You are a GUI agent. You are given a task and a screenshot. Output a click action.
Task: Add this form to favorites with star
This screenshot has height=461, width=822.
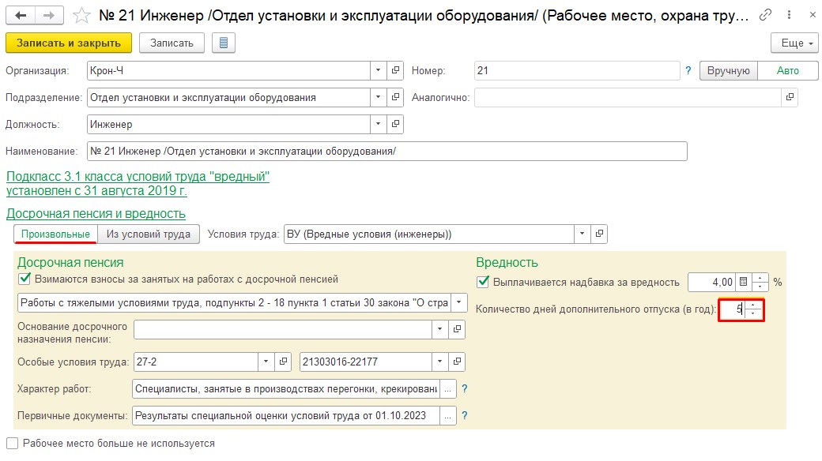[81, 15]
